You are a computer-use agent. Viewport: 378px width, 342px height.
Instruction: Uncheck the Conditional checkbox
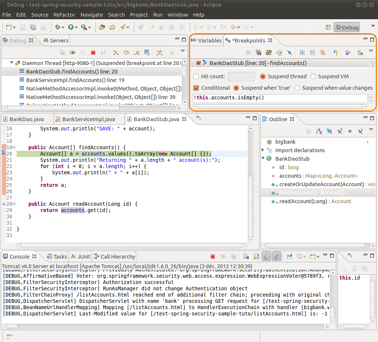(x=196, y=88)
